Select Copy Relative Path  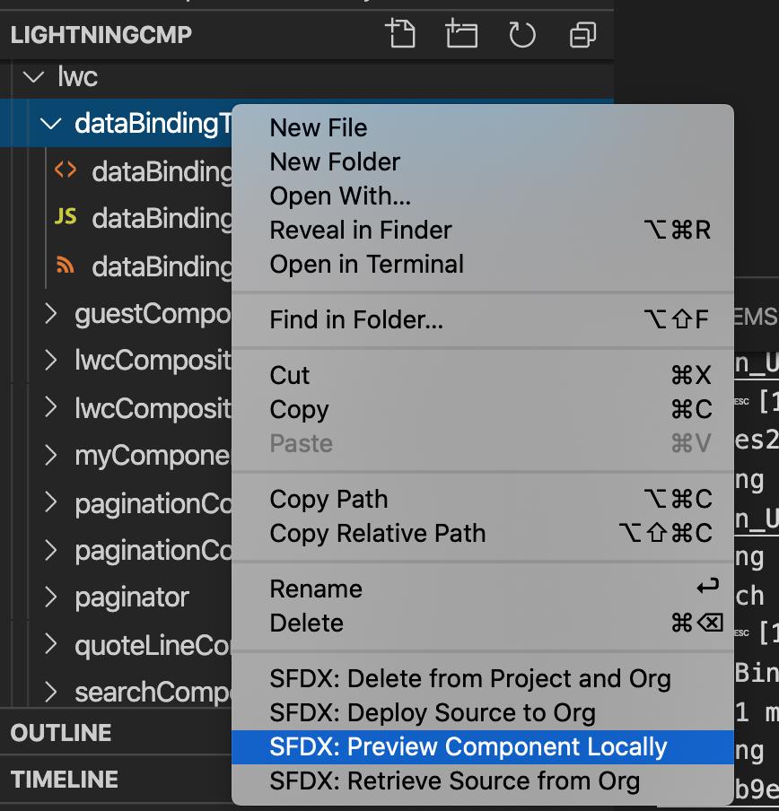tap(377, 533)
